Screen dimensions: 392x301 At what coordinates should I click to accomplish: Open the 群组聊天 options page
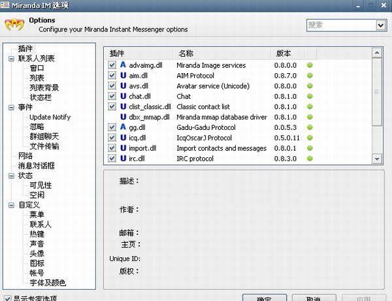pos(44,136)
